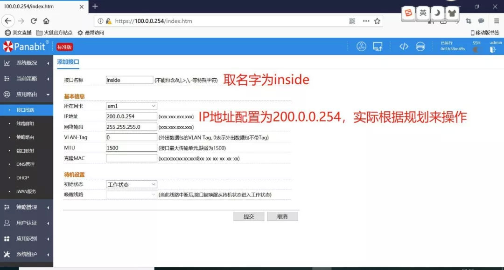Click the 取消 cancel button
Screen dimensions: 504x270
282,216
